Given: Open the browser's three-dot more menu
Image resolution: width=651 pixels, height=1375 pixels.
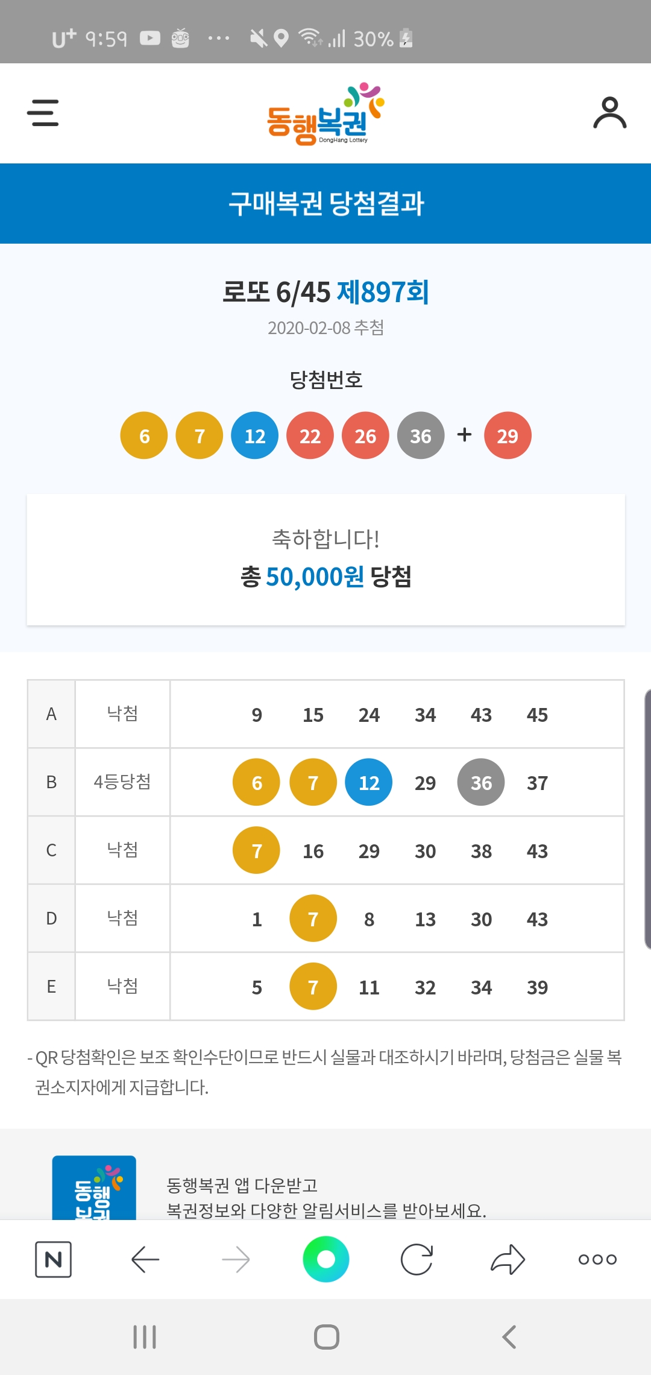Looking at the screenshot, I should pos(597,1259).
